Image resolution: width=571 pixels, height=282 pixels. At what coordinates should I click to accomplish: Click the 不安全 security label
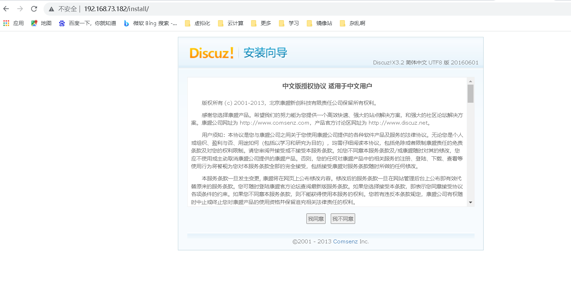[68, 9]
